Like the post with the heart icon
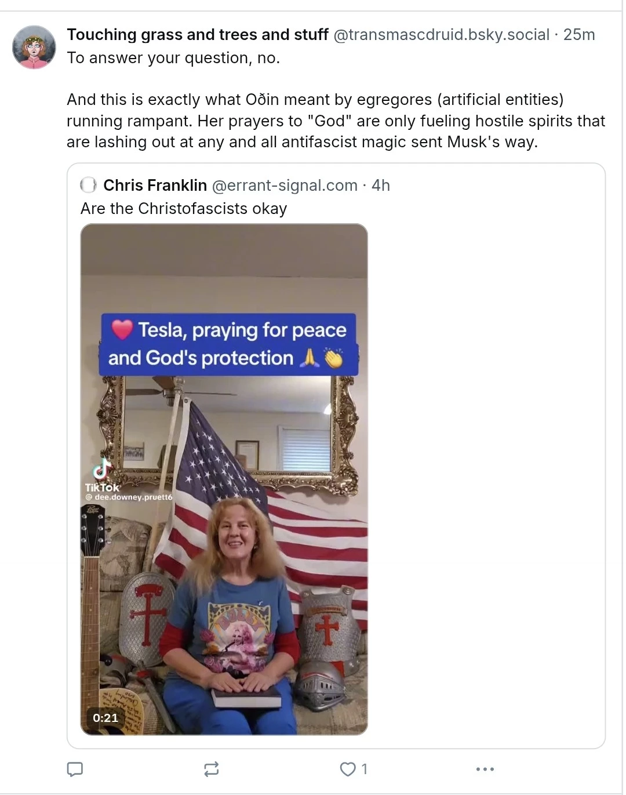Screen dimensions: 626x795 coord(348,769)
